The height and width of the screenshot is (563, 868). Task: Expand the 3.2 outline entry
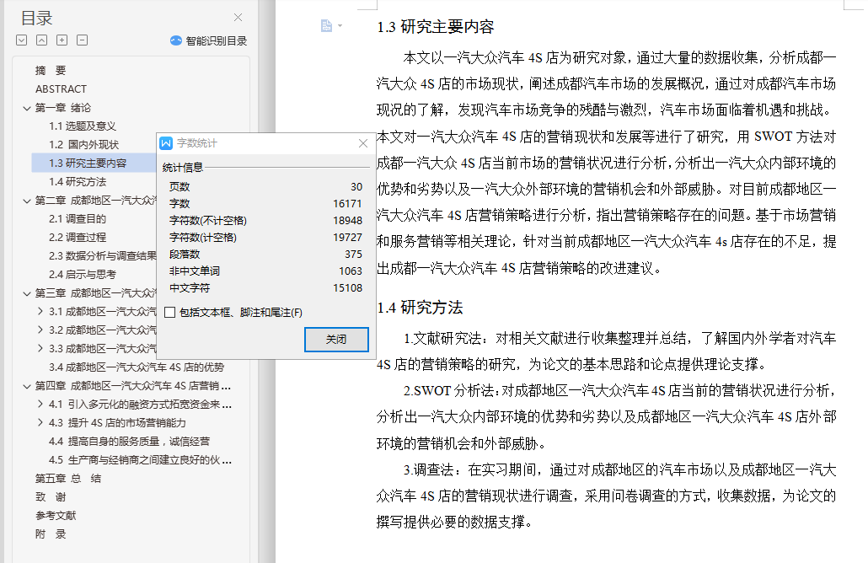click(40, 330)
